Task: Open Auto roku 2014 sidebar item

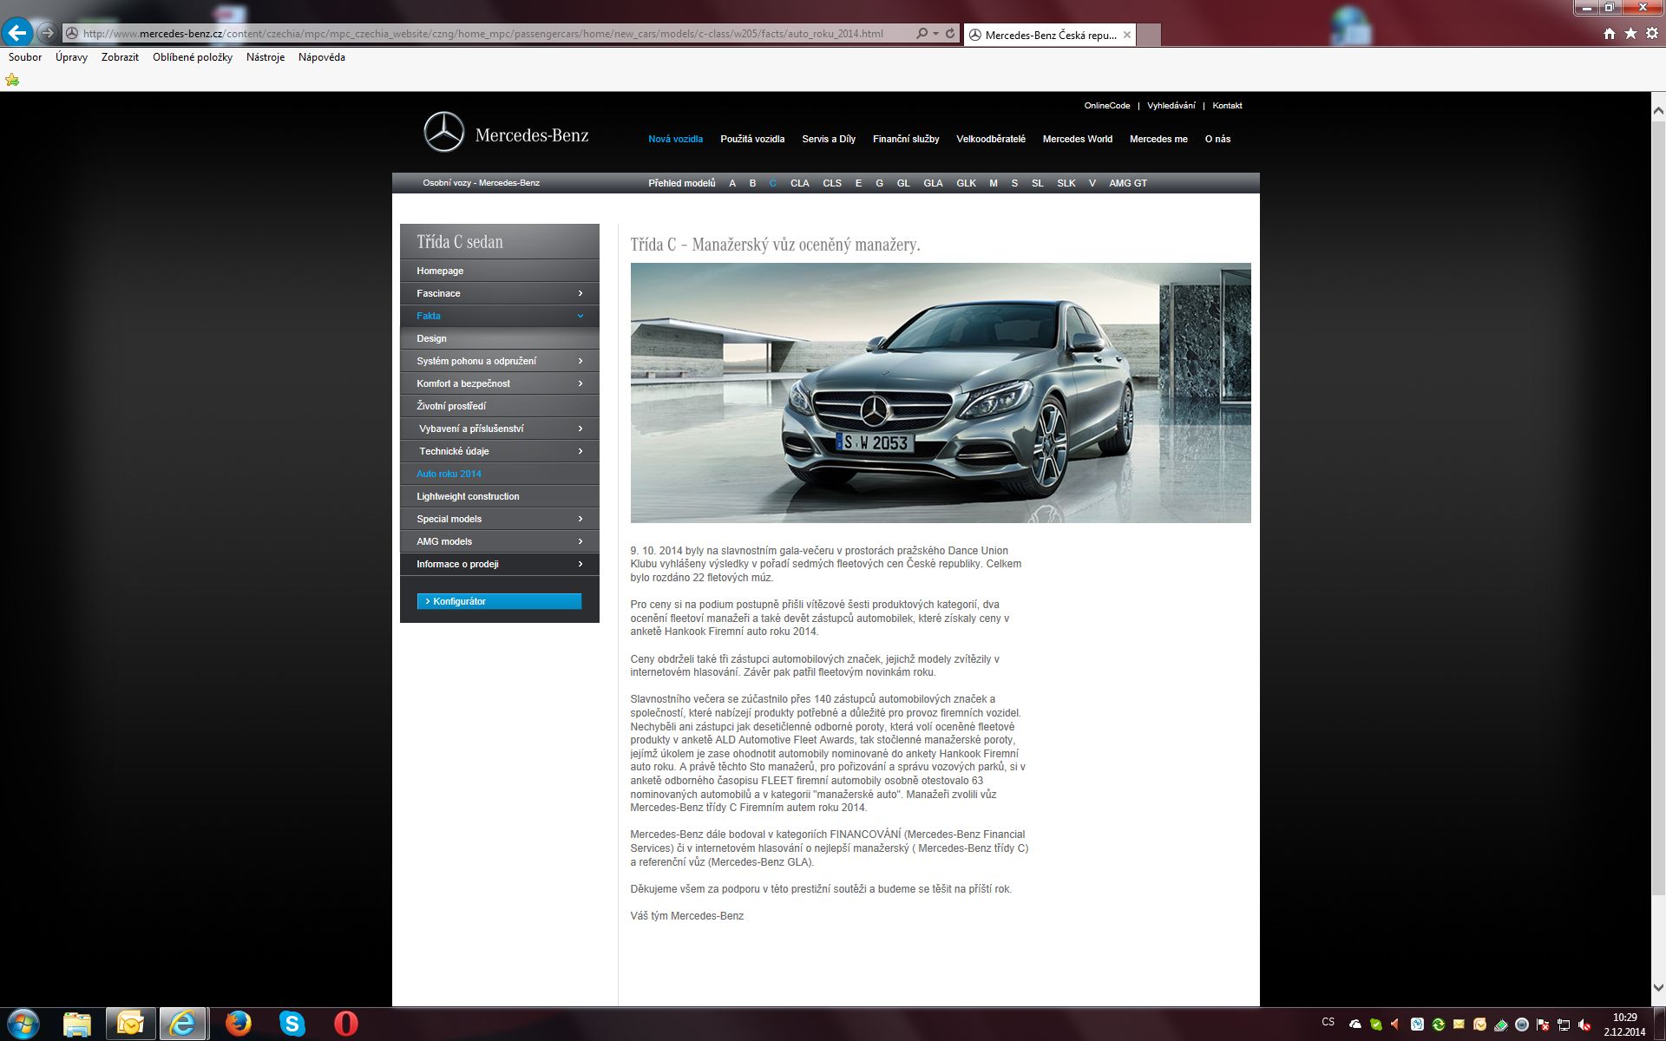Action: tap(500, 474)
